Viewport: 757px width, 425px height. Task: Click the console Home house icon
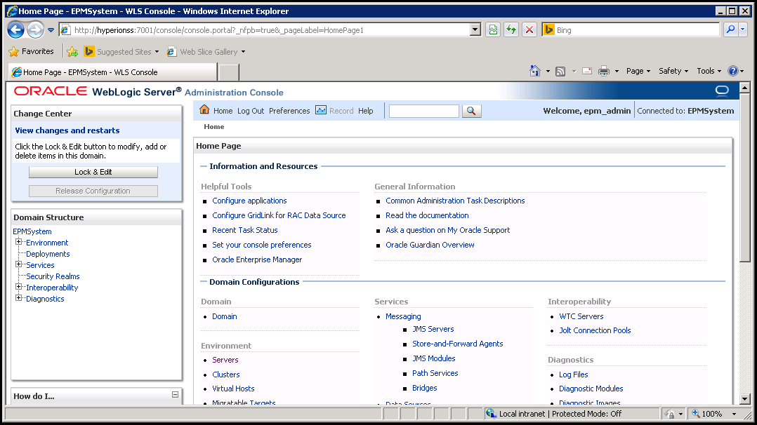coord(205,109)
